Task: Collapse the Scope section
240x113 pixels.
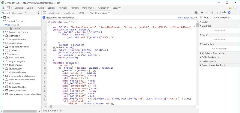Action: point(201,35)
